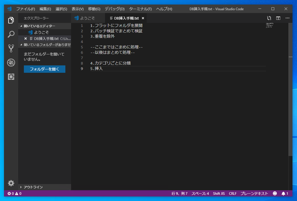Image resolution: width=297 pixels, height=201 pixels.
Task: Click line number 7 in gutter
Action: pos(82,58)
